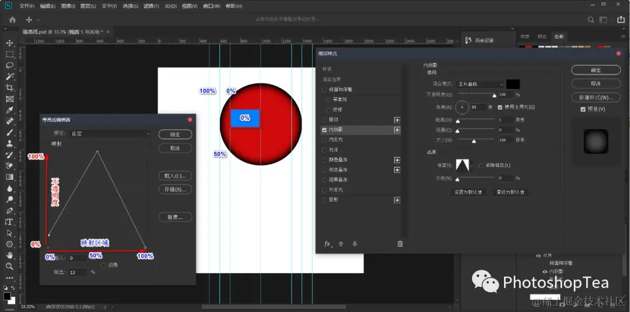Image resolution: width=630 pixels, height=312 pixels.
Task: Check the 边角 (Corner) checkbox in Contour Editor
Action: [x=104, y=265]
